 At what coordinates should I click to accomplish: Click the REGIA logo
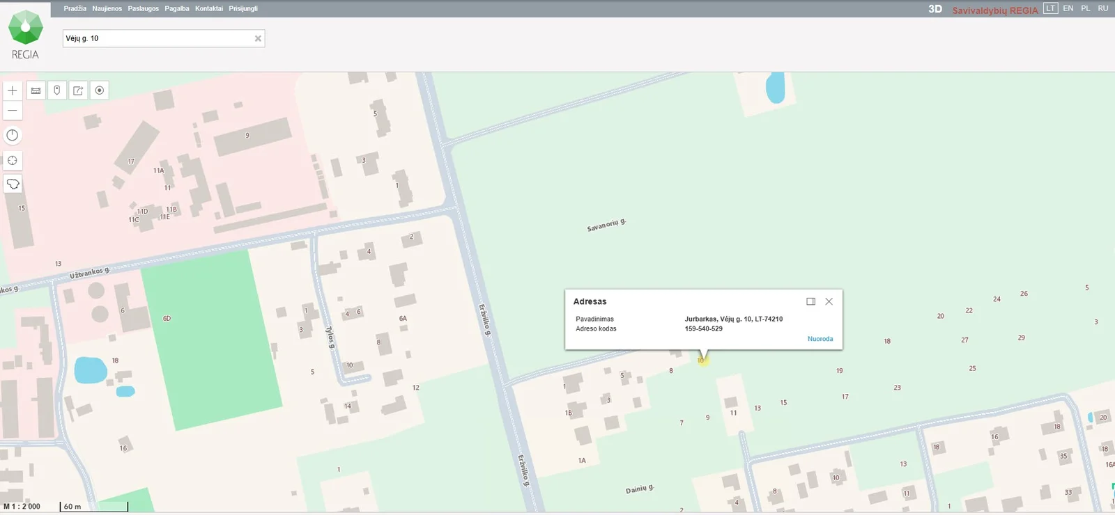(25, 35)
